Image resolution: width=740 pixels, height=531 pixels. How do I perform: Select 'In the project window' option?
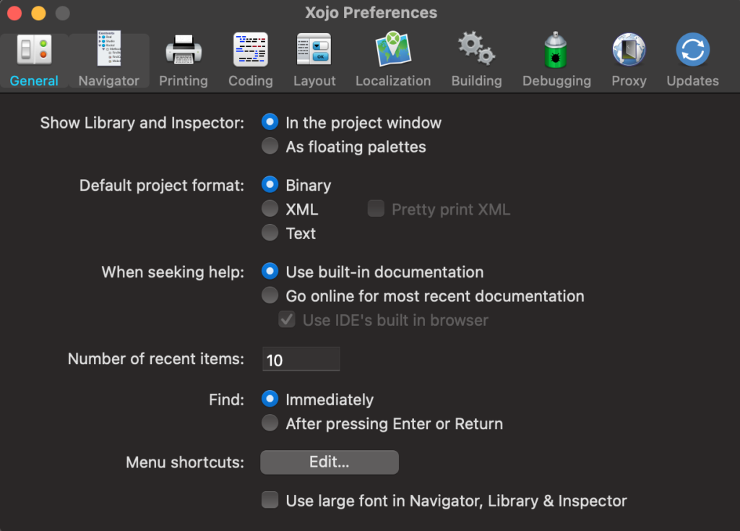(x=270, y=122)
